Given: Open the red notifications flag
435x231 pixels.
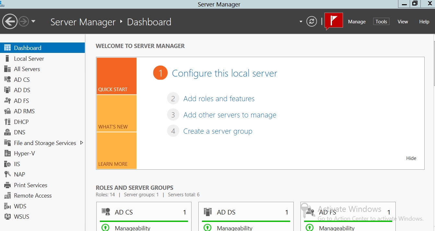Looking at the screenshot, I should click(334, 21).
